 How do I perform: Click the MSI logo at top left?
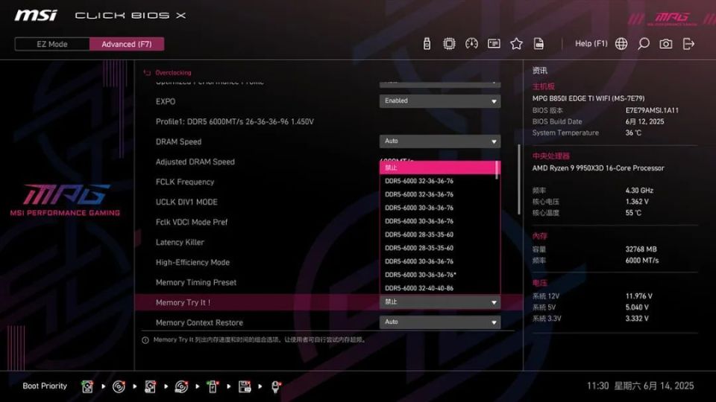click(36, 16)
